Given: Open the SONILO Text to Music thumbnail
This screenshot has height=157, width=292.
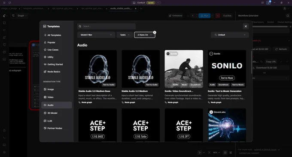Looking at the screenshot, I should pyautogui.click(x=227, y=69).
